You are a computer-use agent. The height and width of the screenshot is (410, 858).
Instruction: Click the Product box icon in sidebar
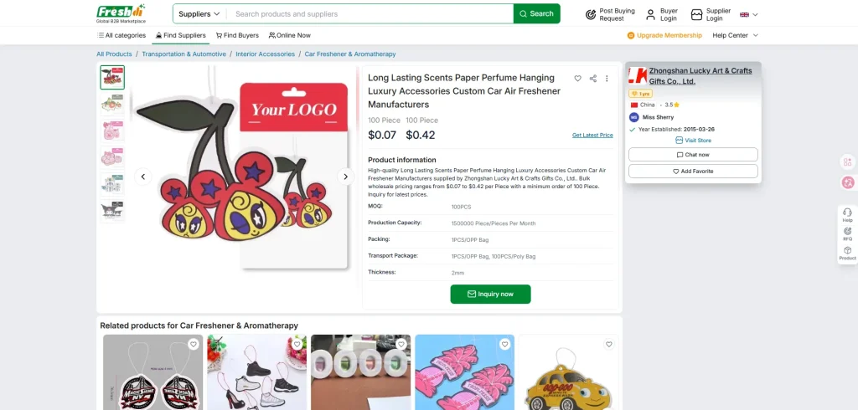847,251
